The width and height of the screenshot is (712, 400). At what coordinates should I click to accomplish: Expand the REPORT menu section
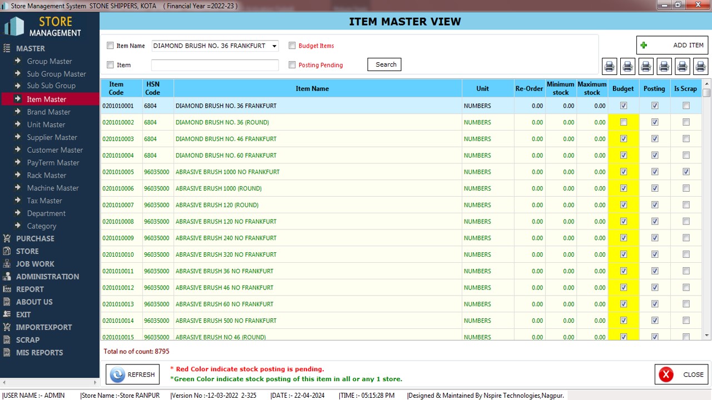29,289
